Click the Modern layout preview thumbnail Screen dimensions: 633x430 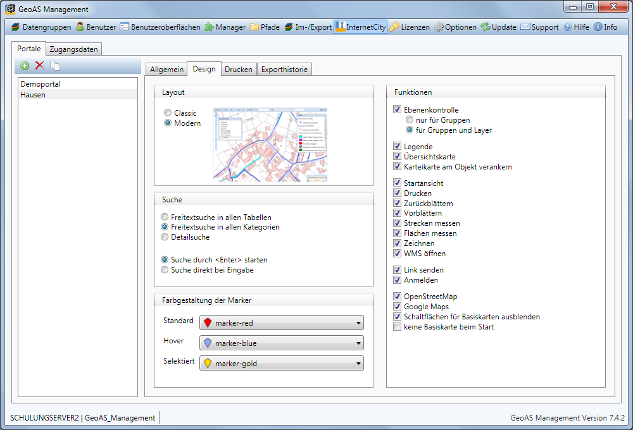(270, 145)
